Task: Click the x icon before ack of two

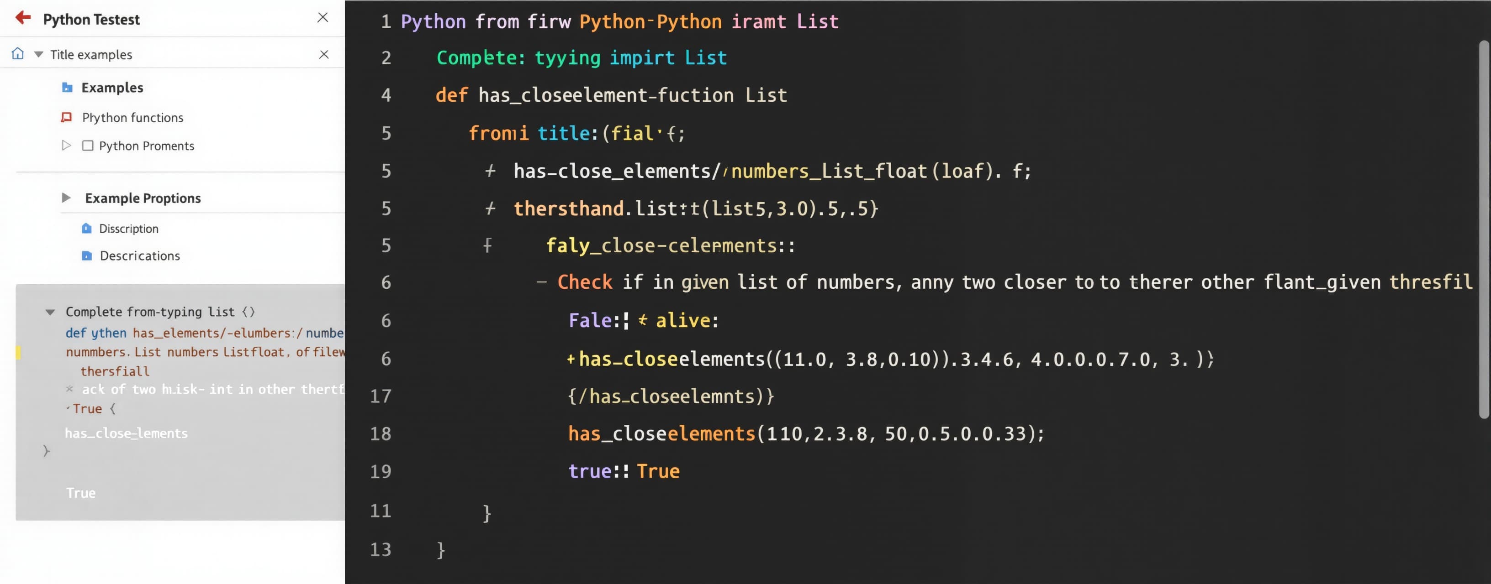Action: [69, 389]
